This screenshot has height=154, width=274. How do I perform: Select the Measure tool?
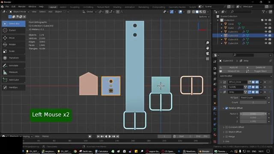[13, 72]
